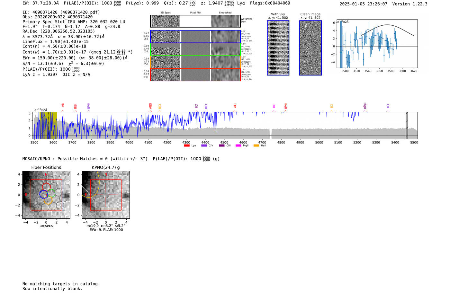Click the Gaussian line fit plot

tap(377, 44)
